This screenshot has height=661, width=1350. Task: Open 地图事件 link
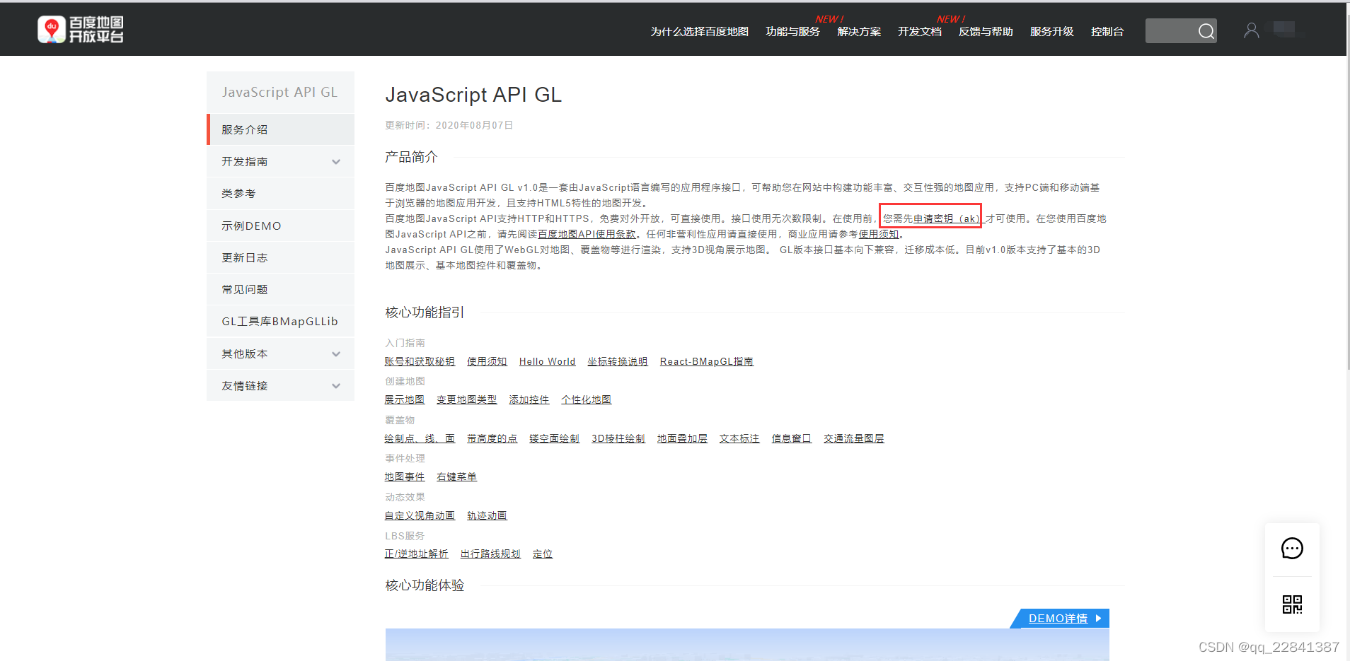tap(405, 476)
